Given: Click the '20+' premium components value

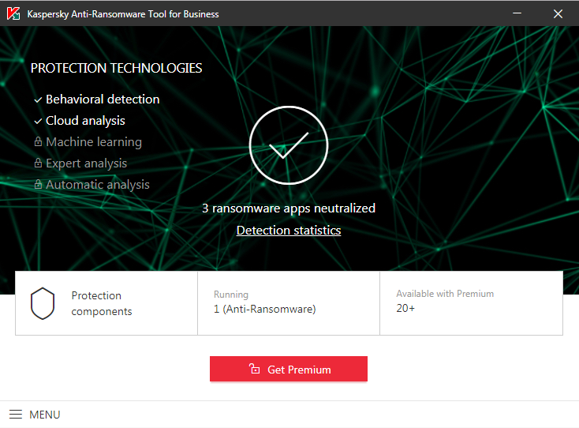Looking at the screenshot, I should tap(405, 308).
